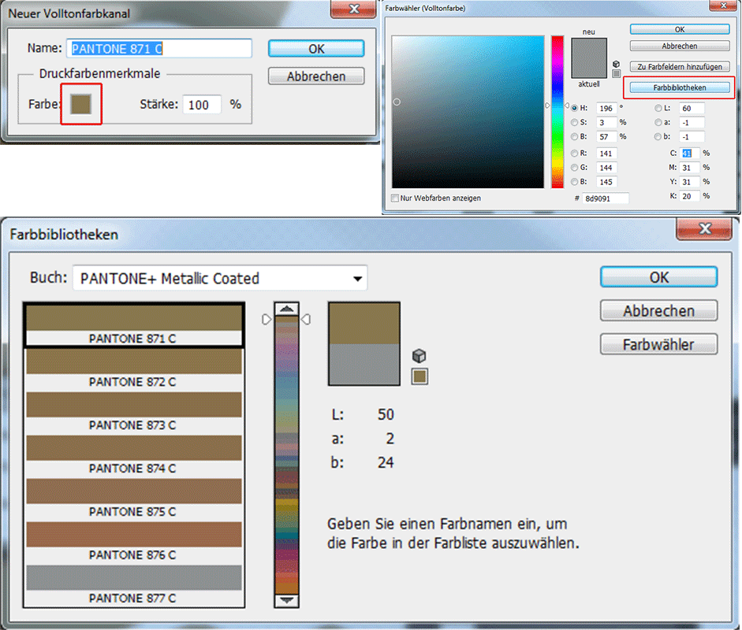Click OK in Neuer Volltonfarbkanal dialog
This screenshot has width=742, height=630.
point(316,49)
